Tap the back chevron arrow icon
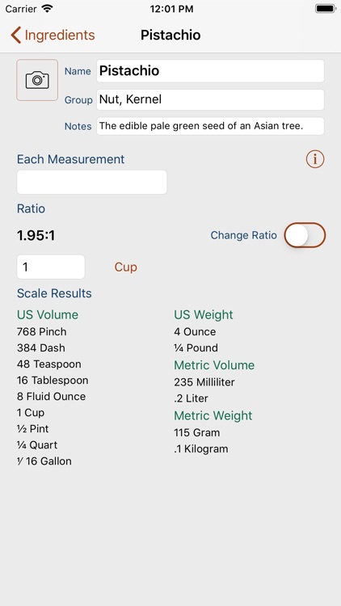The width and height of the screenshot is (341, 606). [15, 36]
